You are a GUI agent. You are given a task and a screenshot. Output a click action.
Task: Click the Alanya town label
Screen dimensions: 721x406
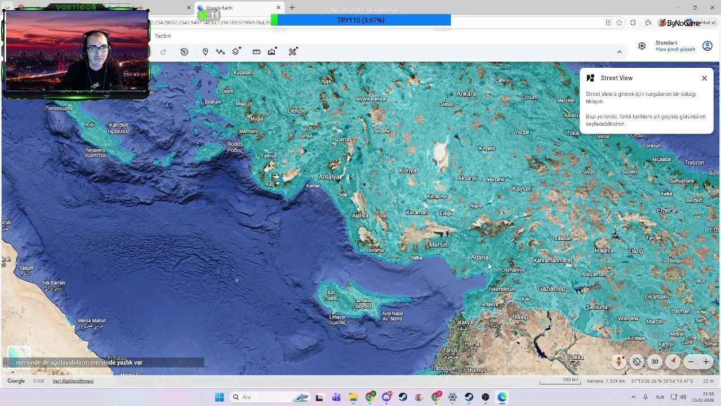pos(360,215)
